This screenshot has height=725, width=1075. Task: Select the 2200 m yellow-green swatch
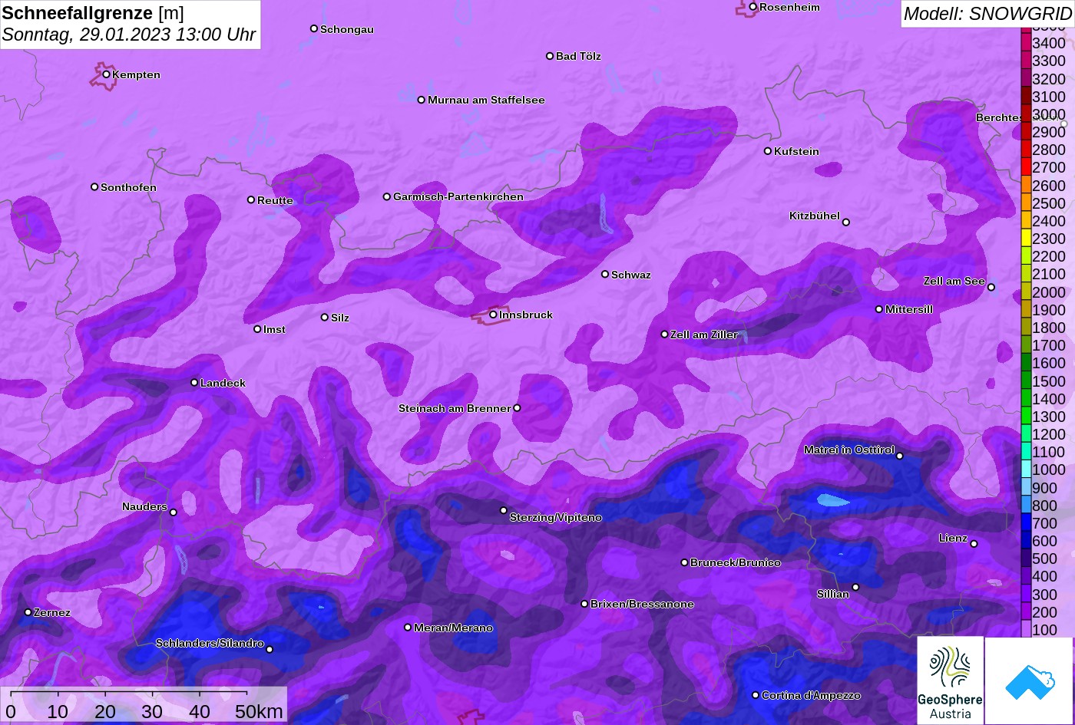coord(1025,256)
